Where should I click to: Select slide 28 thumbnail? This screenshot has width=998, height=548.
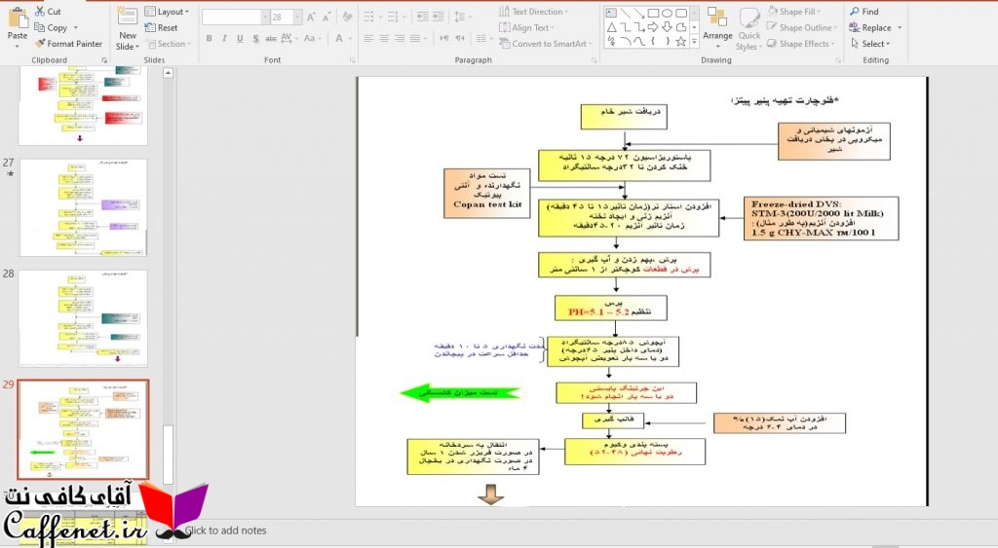pos(83,318)
